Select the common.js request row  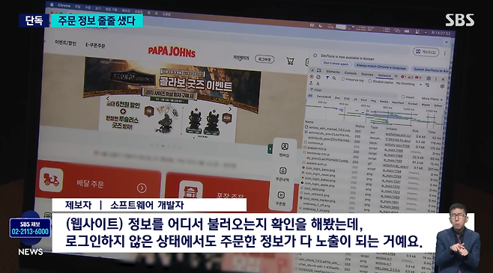coord(315,143)
